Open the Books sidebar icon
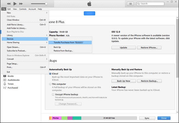 tap(5, 76)
